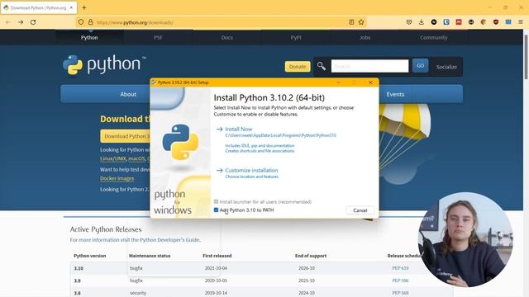Click the 2021-10-04 release date cell

point(216,268)
